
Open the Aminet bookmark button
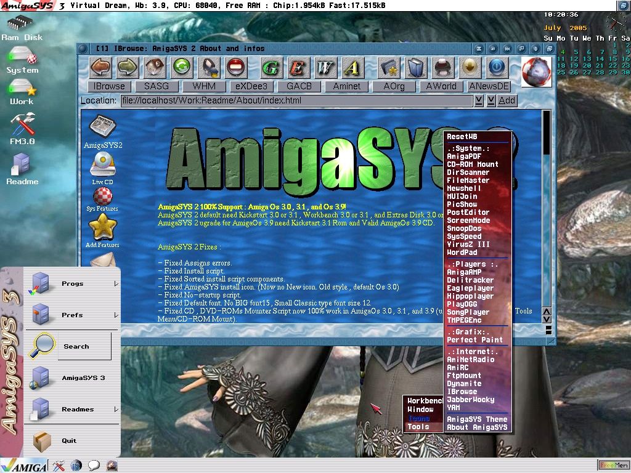pyautogui.click(x=346, y=86)
